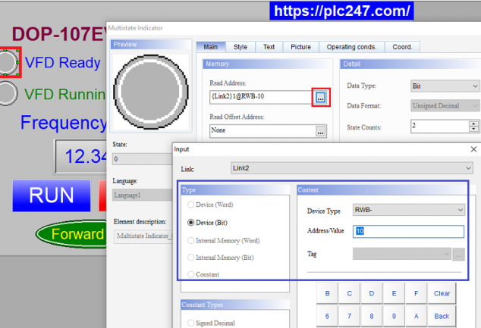
Task: Select Signed Decimal constant type
Action: point(190,323)
